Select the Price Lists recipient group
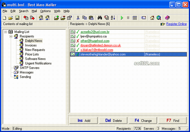The image size is (190, 132). click(x=32, y=54)
